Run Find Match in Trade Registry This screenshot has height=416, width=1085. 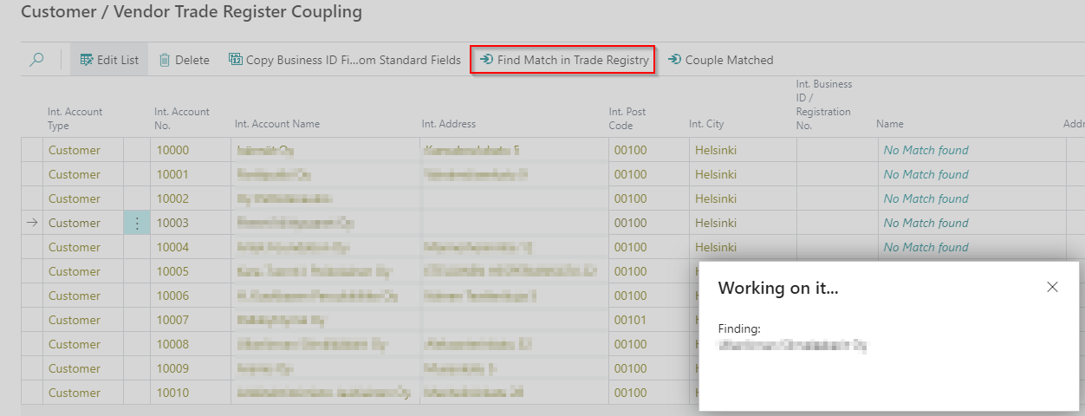coord(563,60)
